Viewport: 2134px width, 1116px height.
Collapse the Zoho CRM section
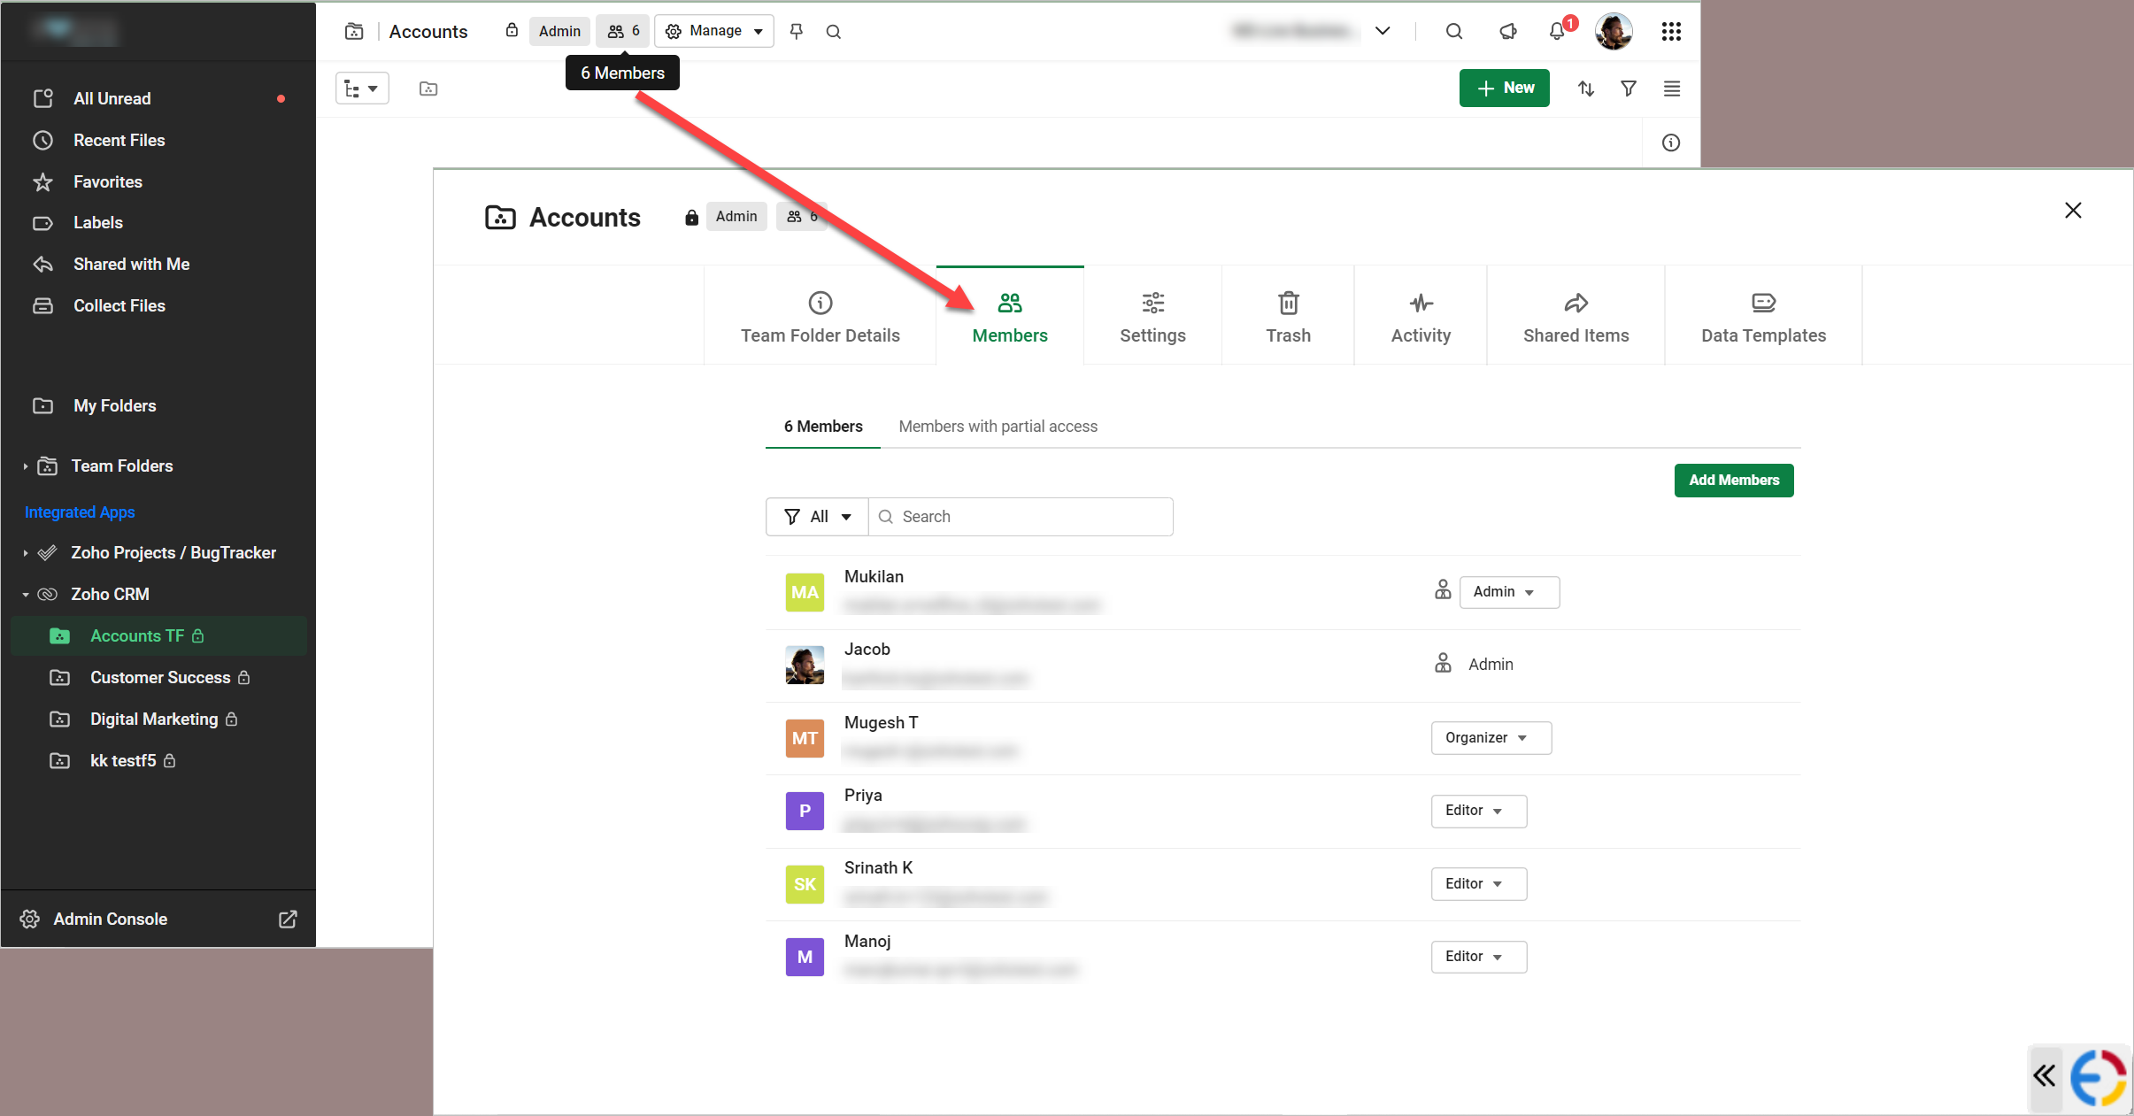pos(26,595)
